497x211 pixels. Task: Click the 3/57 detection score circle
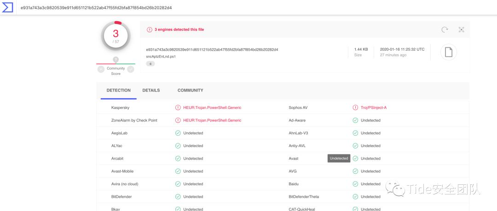coord(116,35)
